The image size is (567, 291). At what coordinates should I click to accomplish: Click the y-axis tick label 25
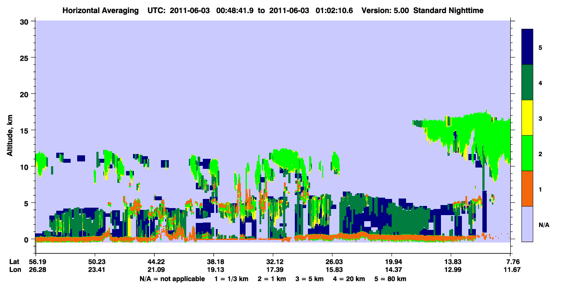tap(25, 58)
